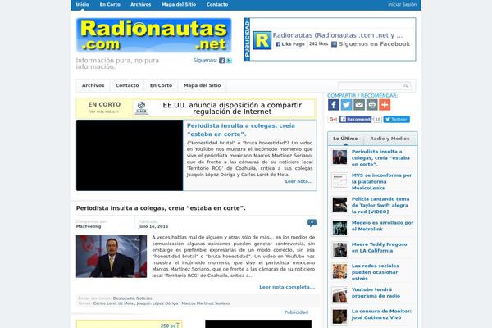Click the black featured video area

[x=130, y=155]
